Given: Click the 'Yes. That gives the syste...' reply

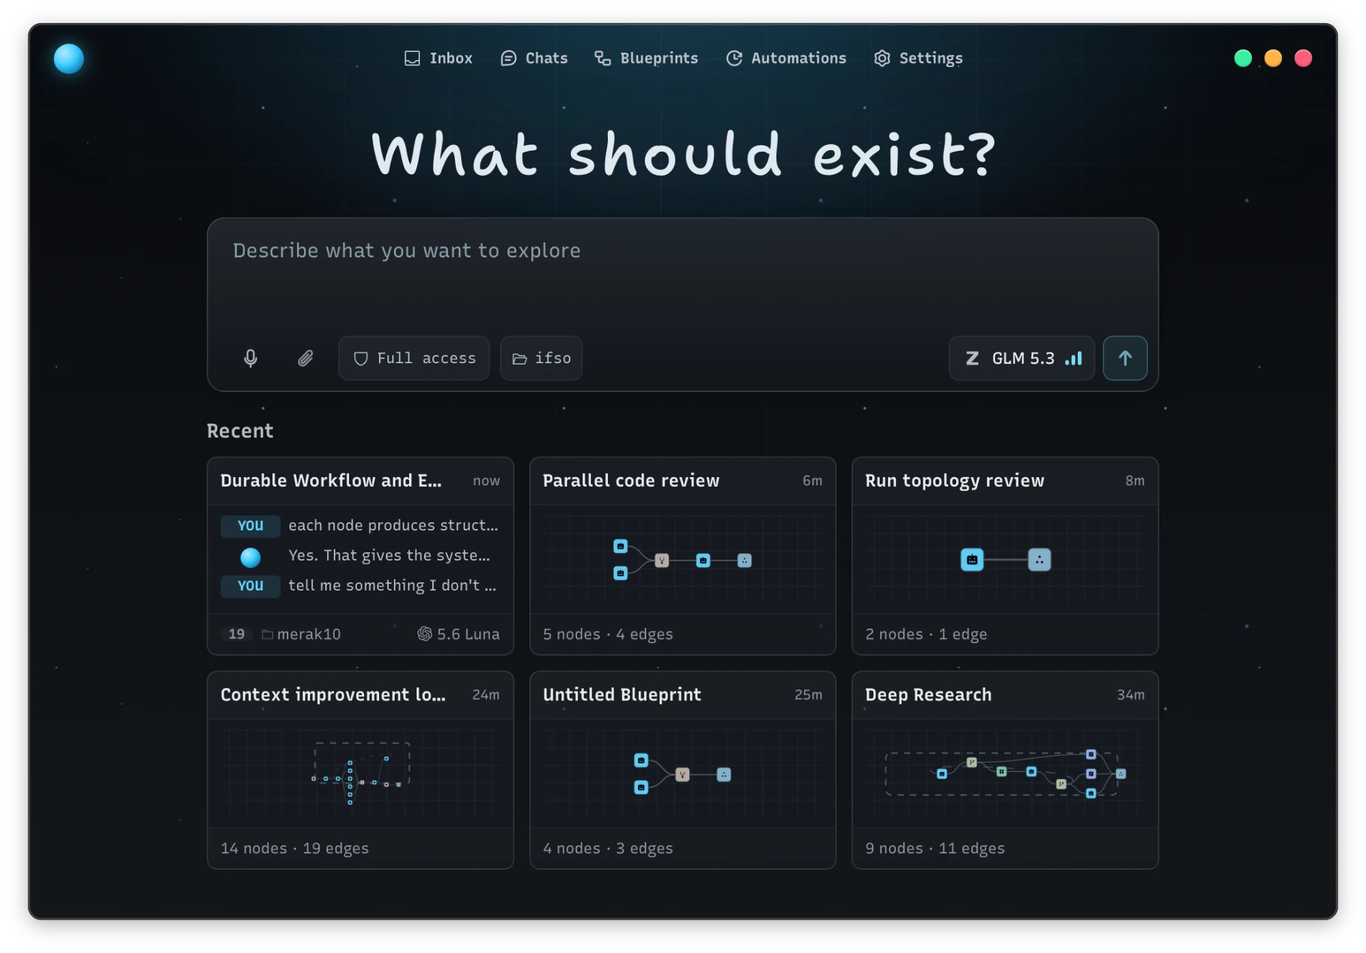Looking at the screenshot, I should point(389,556).
